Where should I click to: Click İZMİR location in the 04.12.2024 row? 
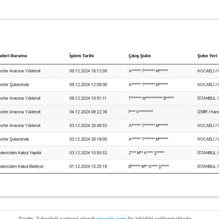coord(208,112)
